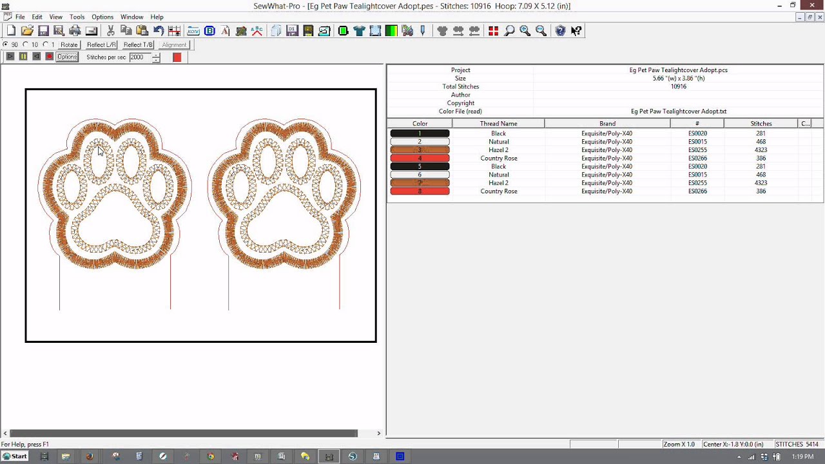Screen dimensions: 825x464
Task: Click the Thread Name column header
Action: [x=498, y=123]
